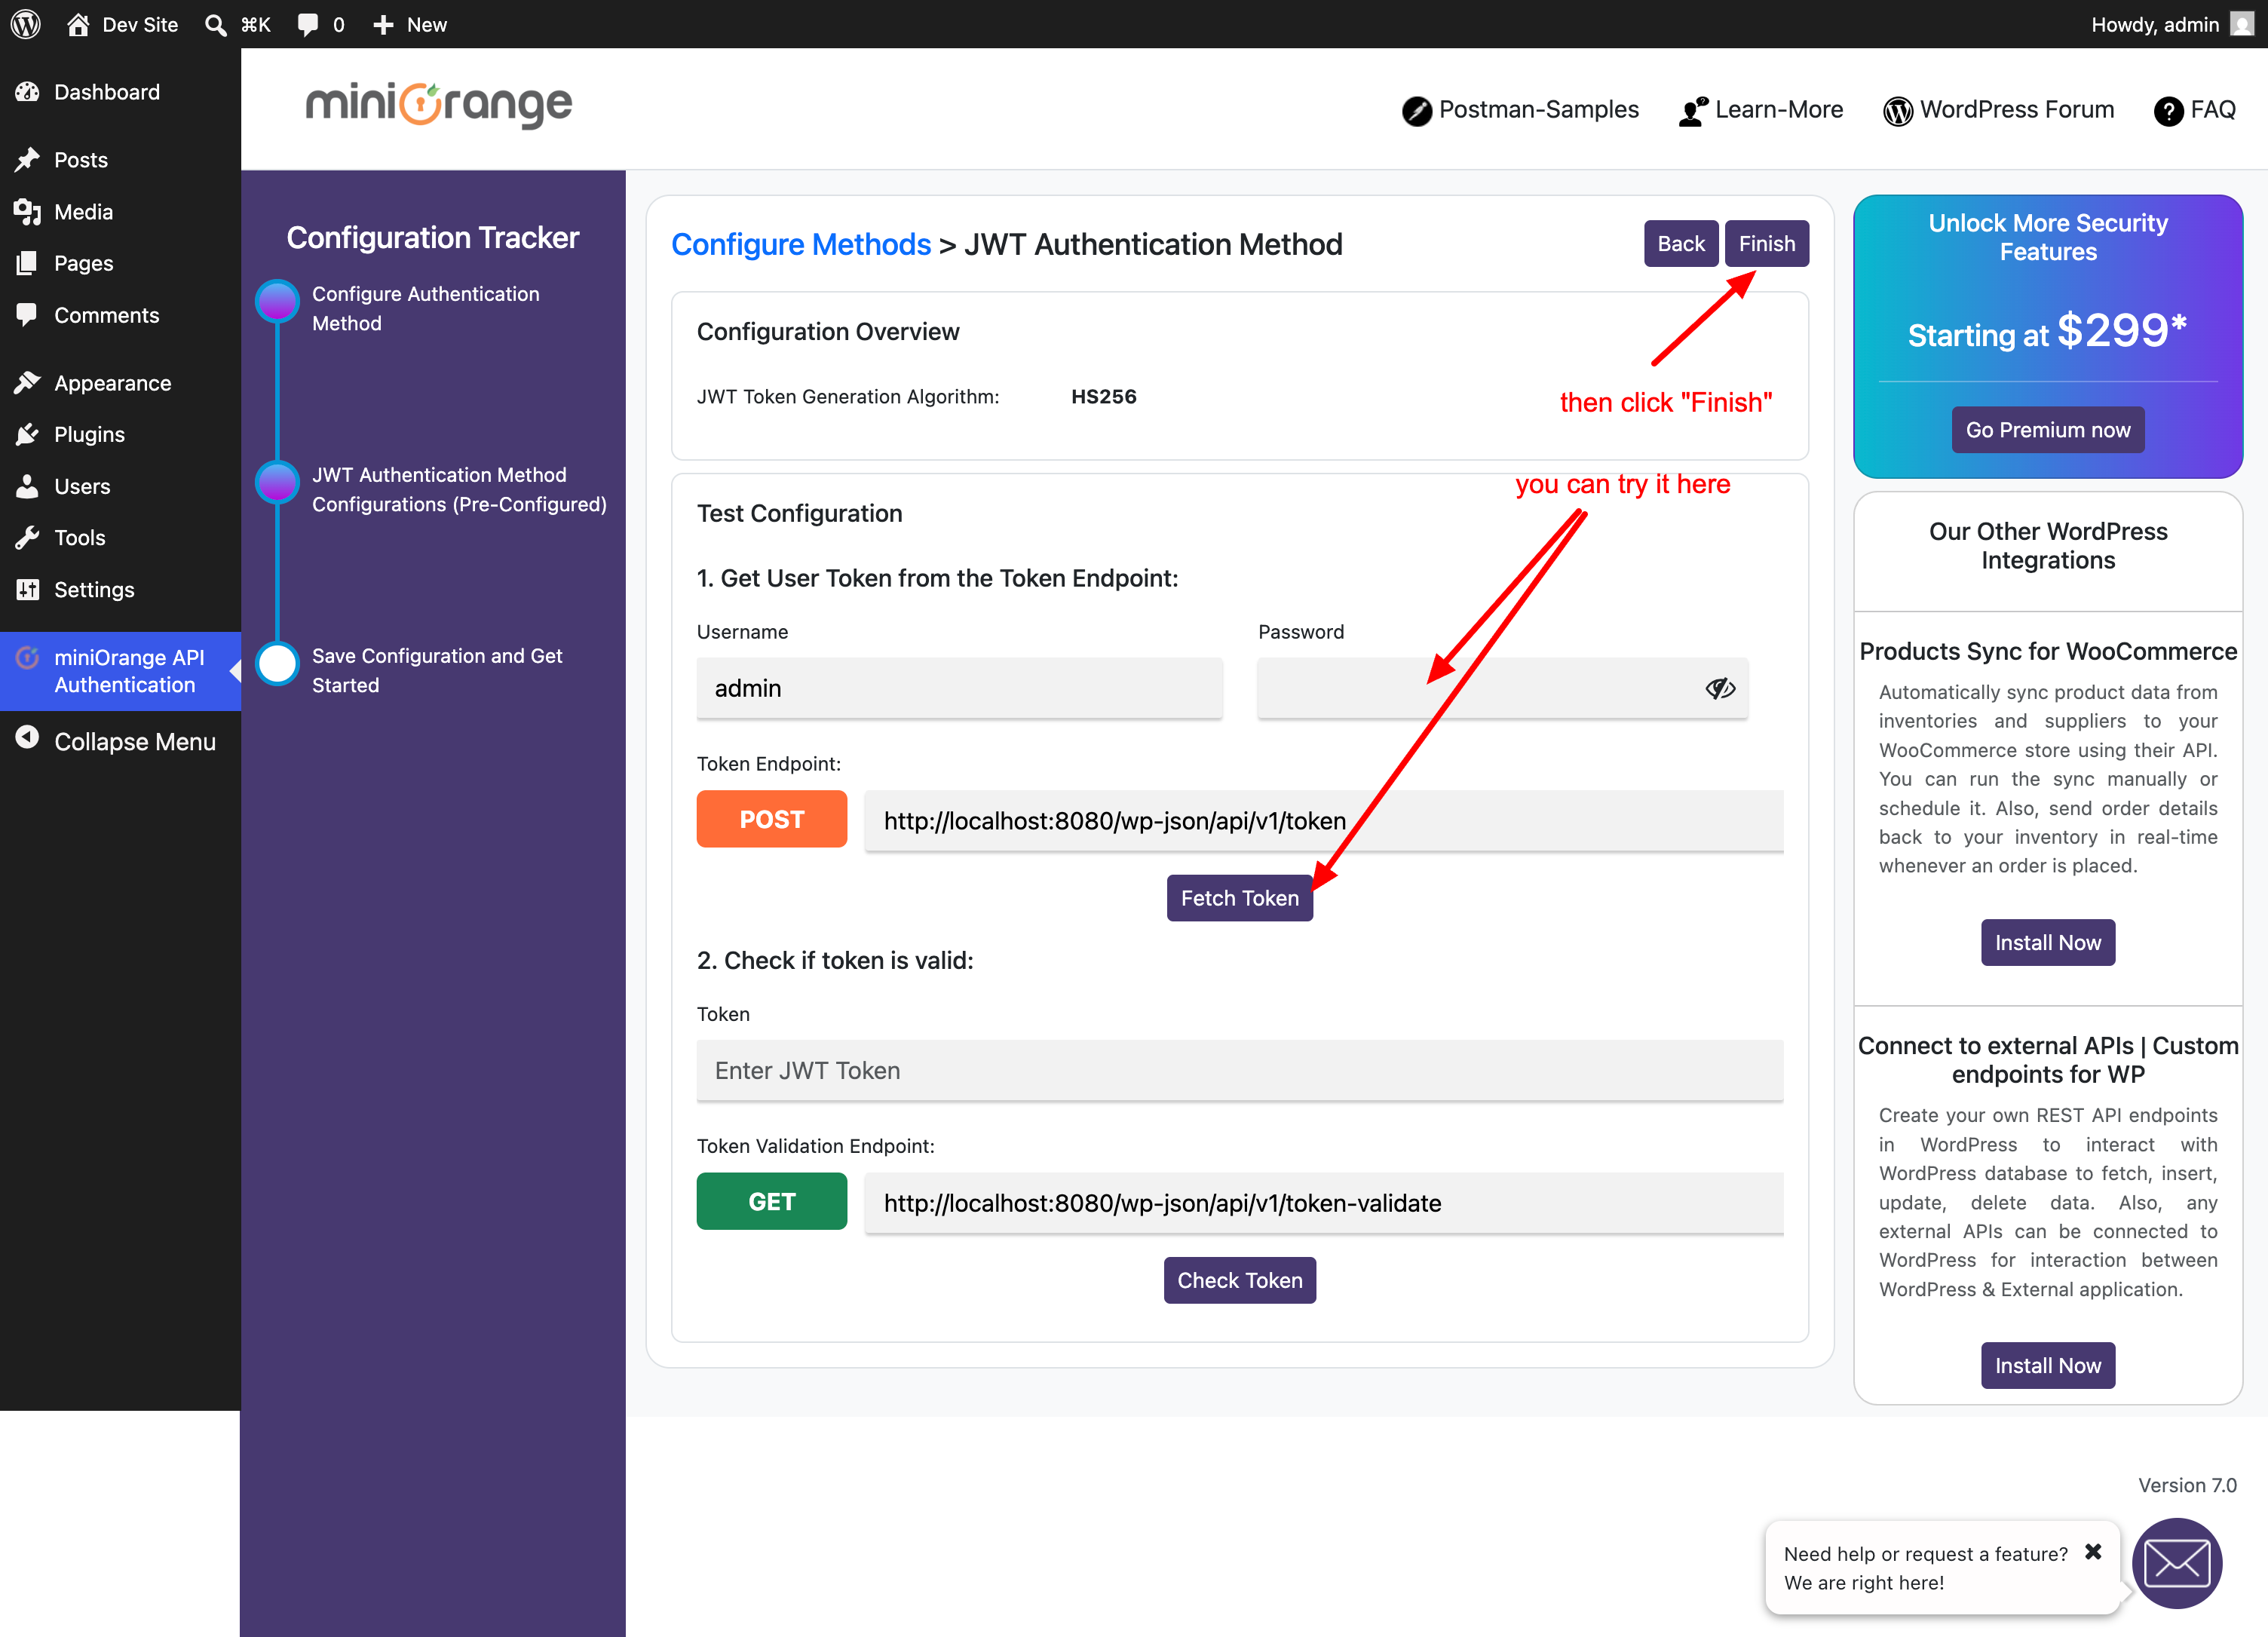Click the Comments icon in sidebar
The image size is (2268, 1637).
tap(27, 315)
